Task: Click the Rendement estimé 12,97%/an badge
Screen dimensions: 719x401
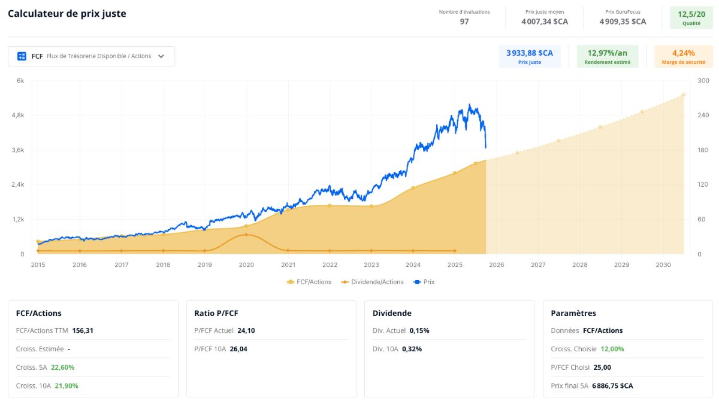Action: click(x=608, y=56)
